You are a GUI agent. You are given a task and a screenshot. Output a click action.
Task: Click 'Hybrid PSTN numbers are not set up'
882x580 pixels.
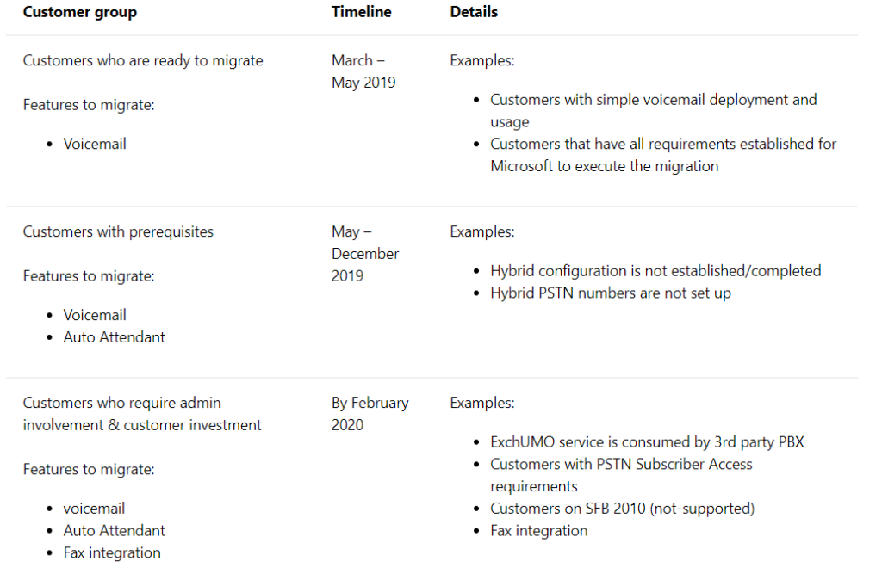point(611,293)
